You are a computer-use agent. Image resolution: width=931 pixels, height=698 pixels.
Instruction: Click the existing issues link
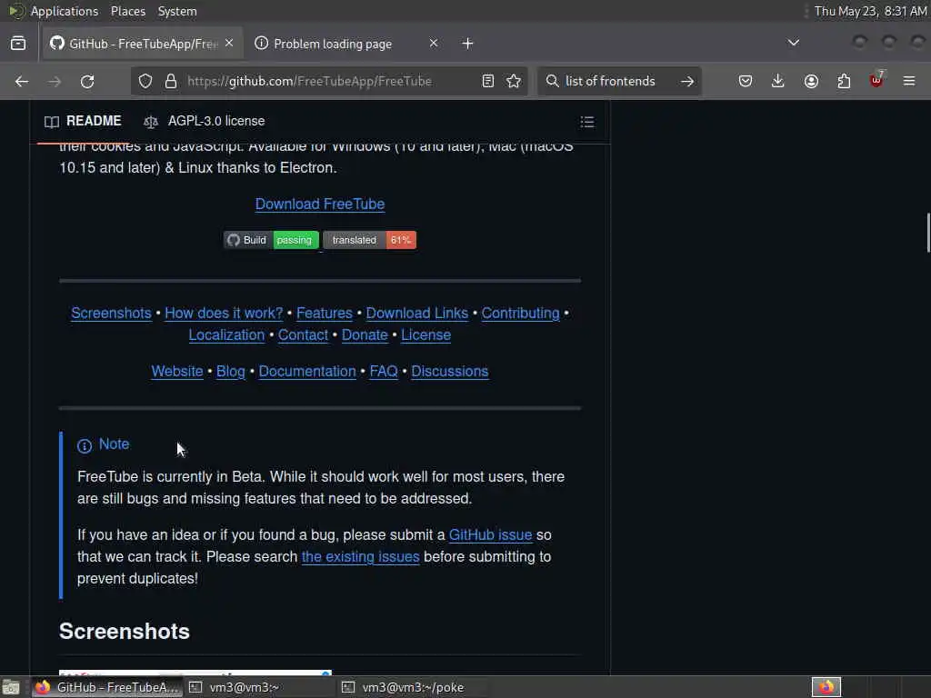(360, 557)
